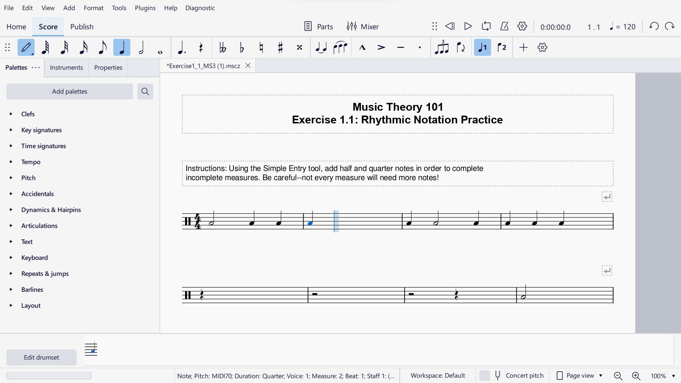Select half note duration
The width and height of the screenshot is (681, 383).
pos(141,48)
